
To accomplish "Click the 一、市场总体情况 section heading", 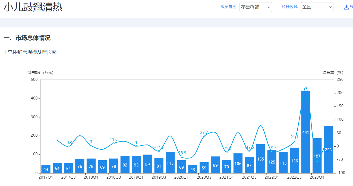I will [27, 38].
